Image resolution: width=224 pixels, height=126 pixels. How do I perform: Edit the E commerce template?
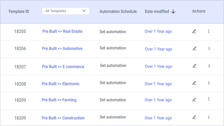point(194,66)
